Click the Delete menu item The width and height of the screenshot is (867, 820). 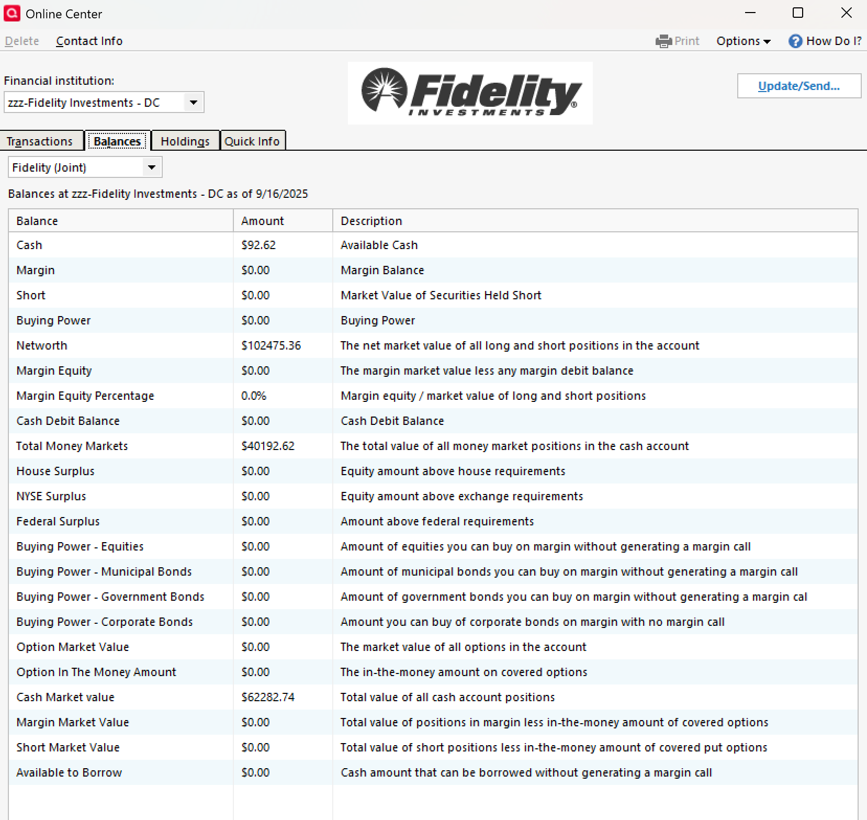[x=22, y=41]
